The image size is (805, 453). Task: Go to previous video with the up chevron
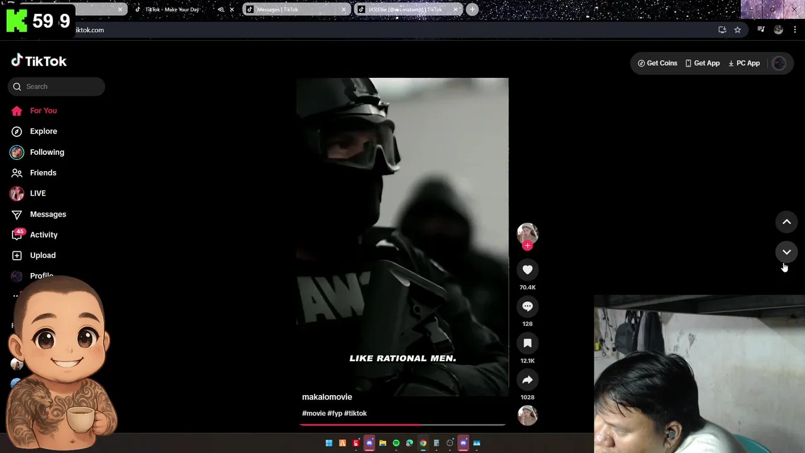786,221
